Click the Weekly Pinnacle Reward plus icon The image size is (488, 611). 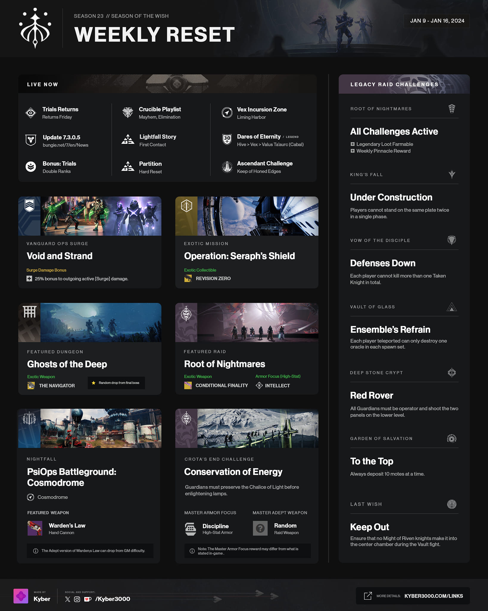point(353,151)
